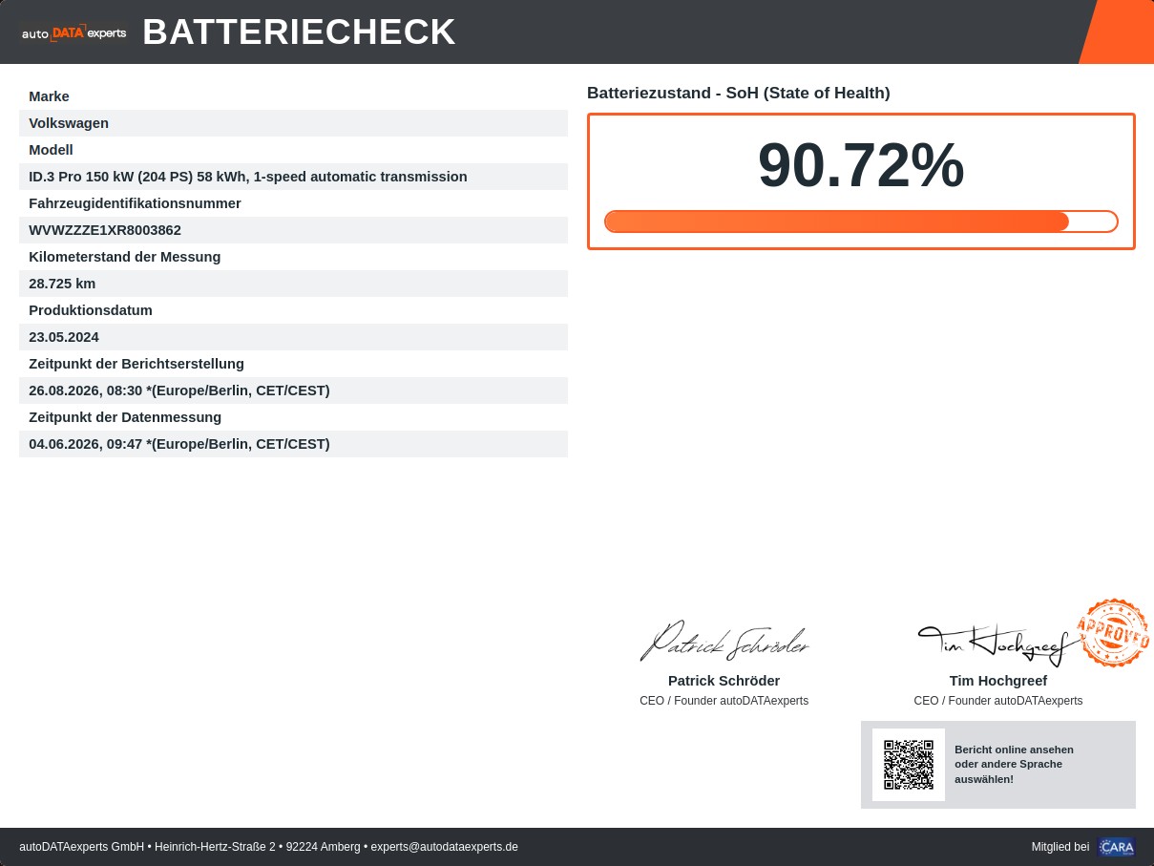Click the 90.72% health value

click(x=861, y=166)
